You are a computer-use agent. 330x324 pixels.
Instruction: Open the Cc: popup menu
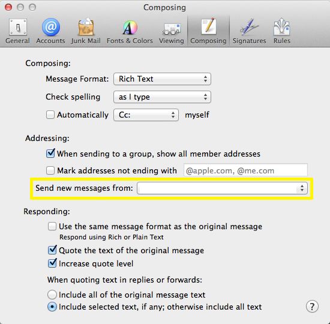click(146, 115)
